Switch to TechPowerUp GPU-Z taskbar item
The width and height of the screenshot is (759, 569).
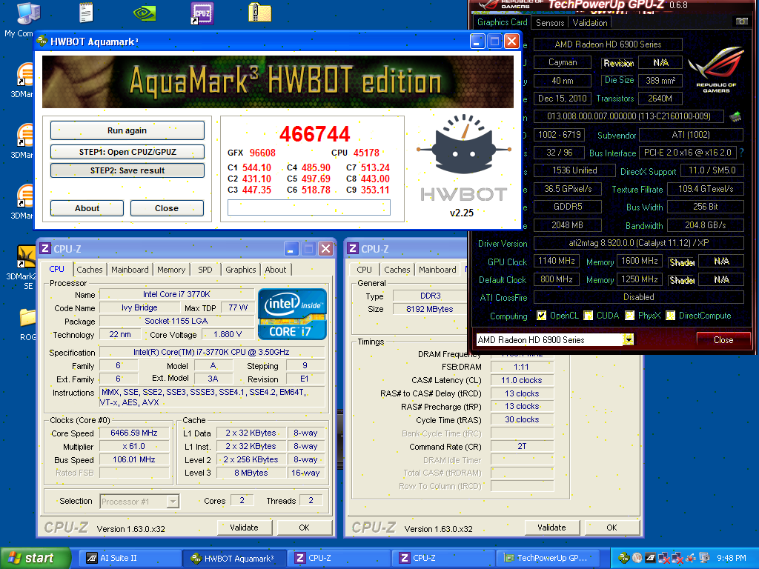click(548, 558)
